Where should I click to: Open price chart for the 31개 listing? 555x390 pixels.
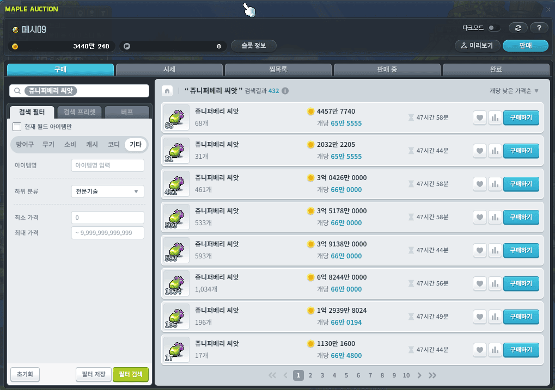coord(495,151)
